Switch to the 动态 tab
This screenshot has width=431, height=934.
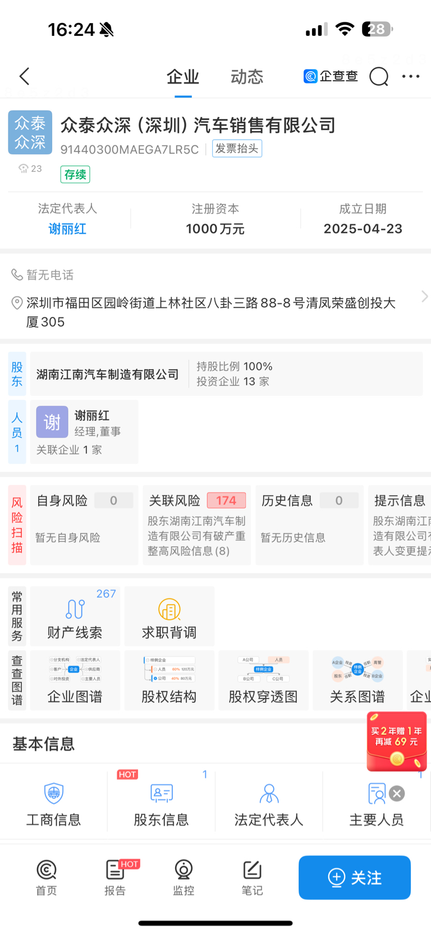(247, 77)
